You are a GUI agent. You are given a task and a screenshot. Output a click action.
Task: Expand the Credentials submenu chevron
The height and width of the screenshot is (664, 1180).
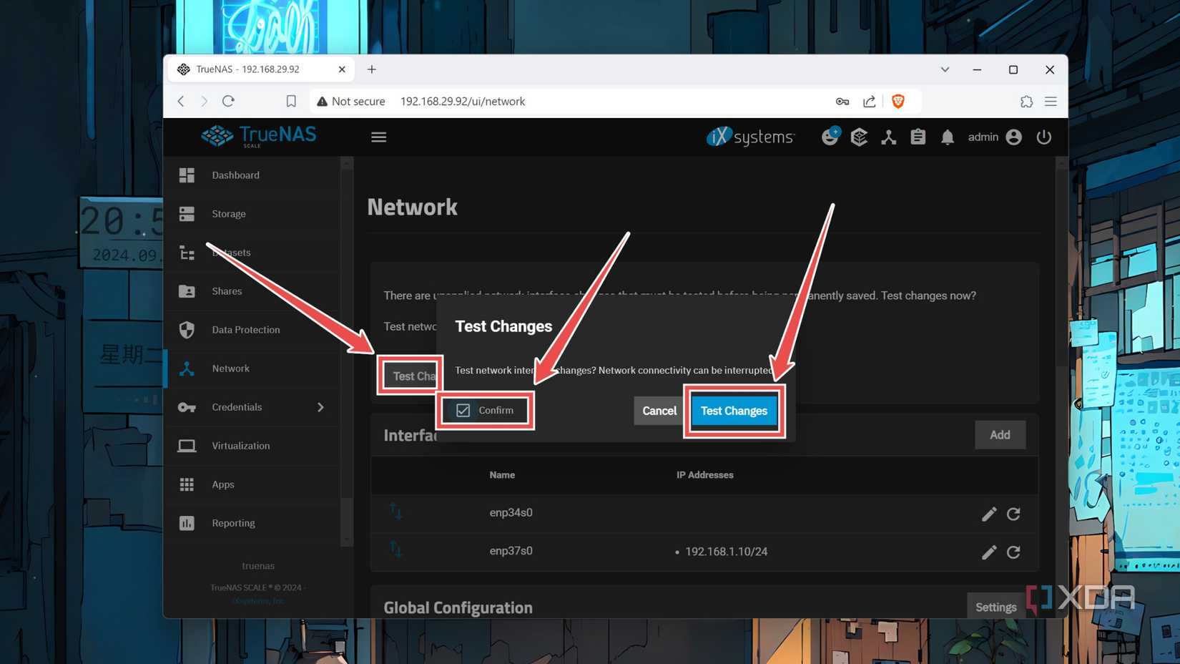pos(320,407)
